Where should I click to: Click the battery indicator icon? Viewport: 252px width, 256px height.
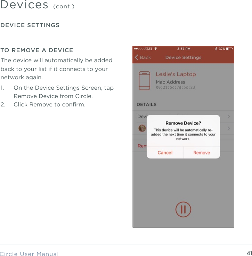click(x=229, y=49)
